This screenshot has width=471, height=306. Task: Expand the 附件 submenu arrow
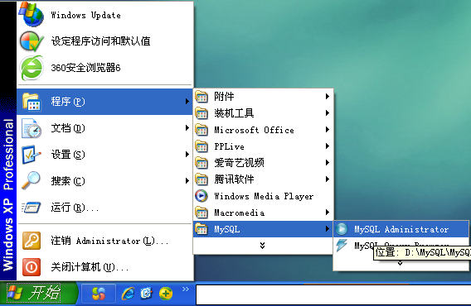click(x=327, y=96)
